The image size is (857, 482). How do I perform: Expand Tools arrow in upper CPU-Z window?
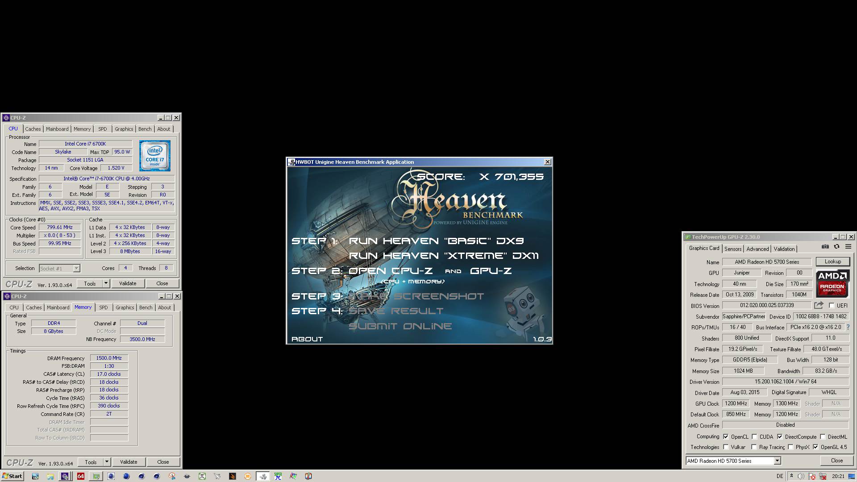tap(106, 283)
